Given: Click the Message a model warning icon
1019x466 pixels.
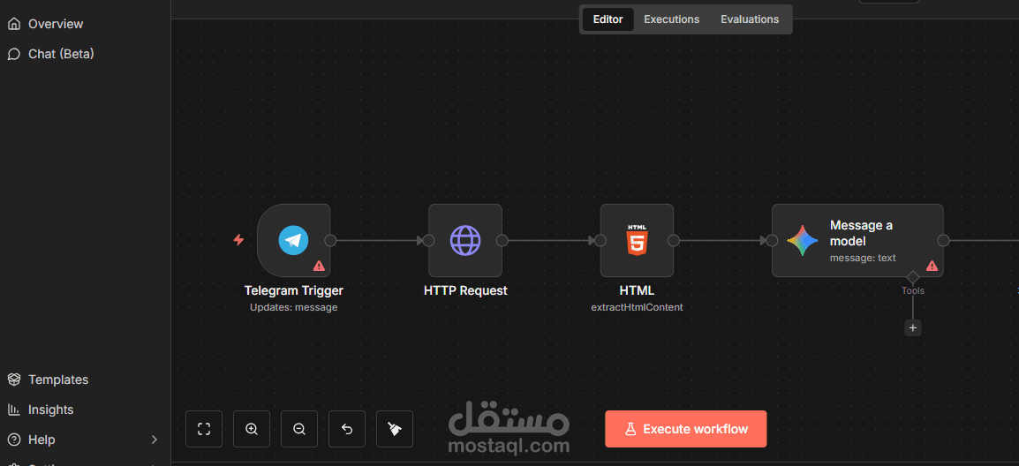Looking at the screenshot, I should (x=932, y=265).
